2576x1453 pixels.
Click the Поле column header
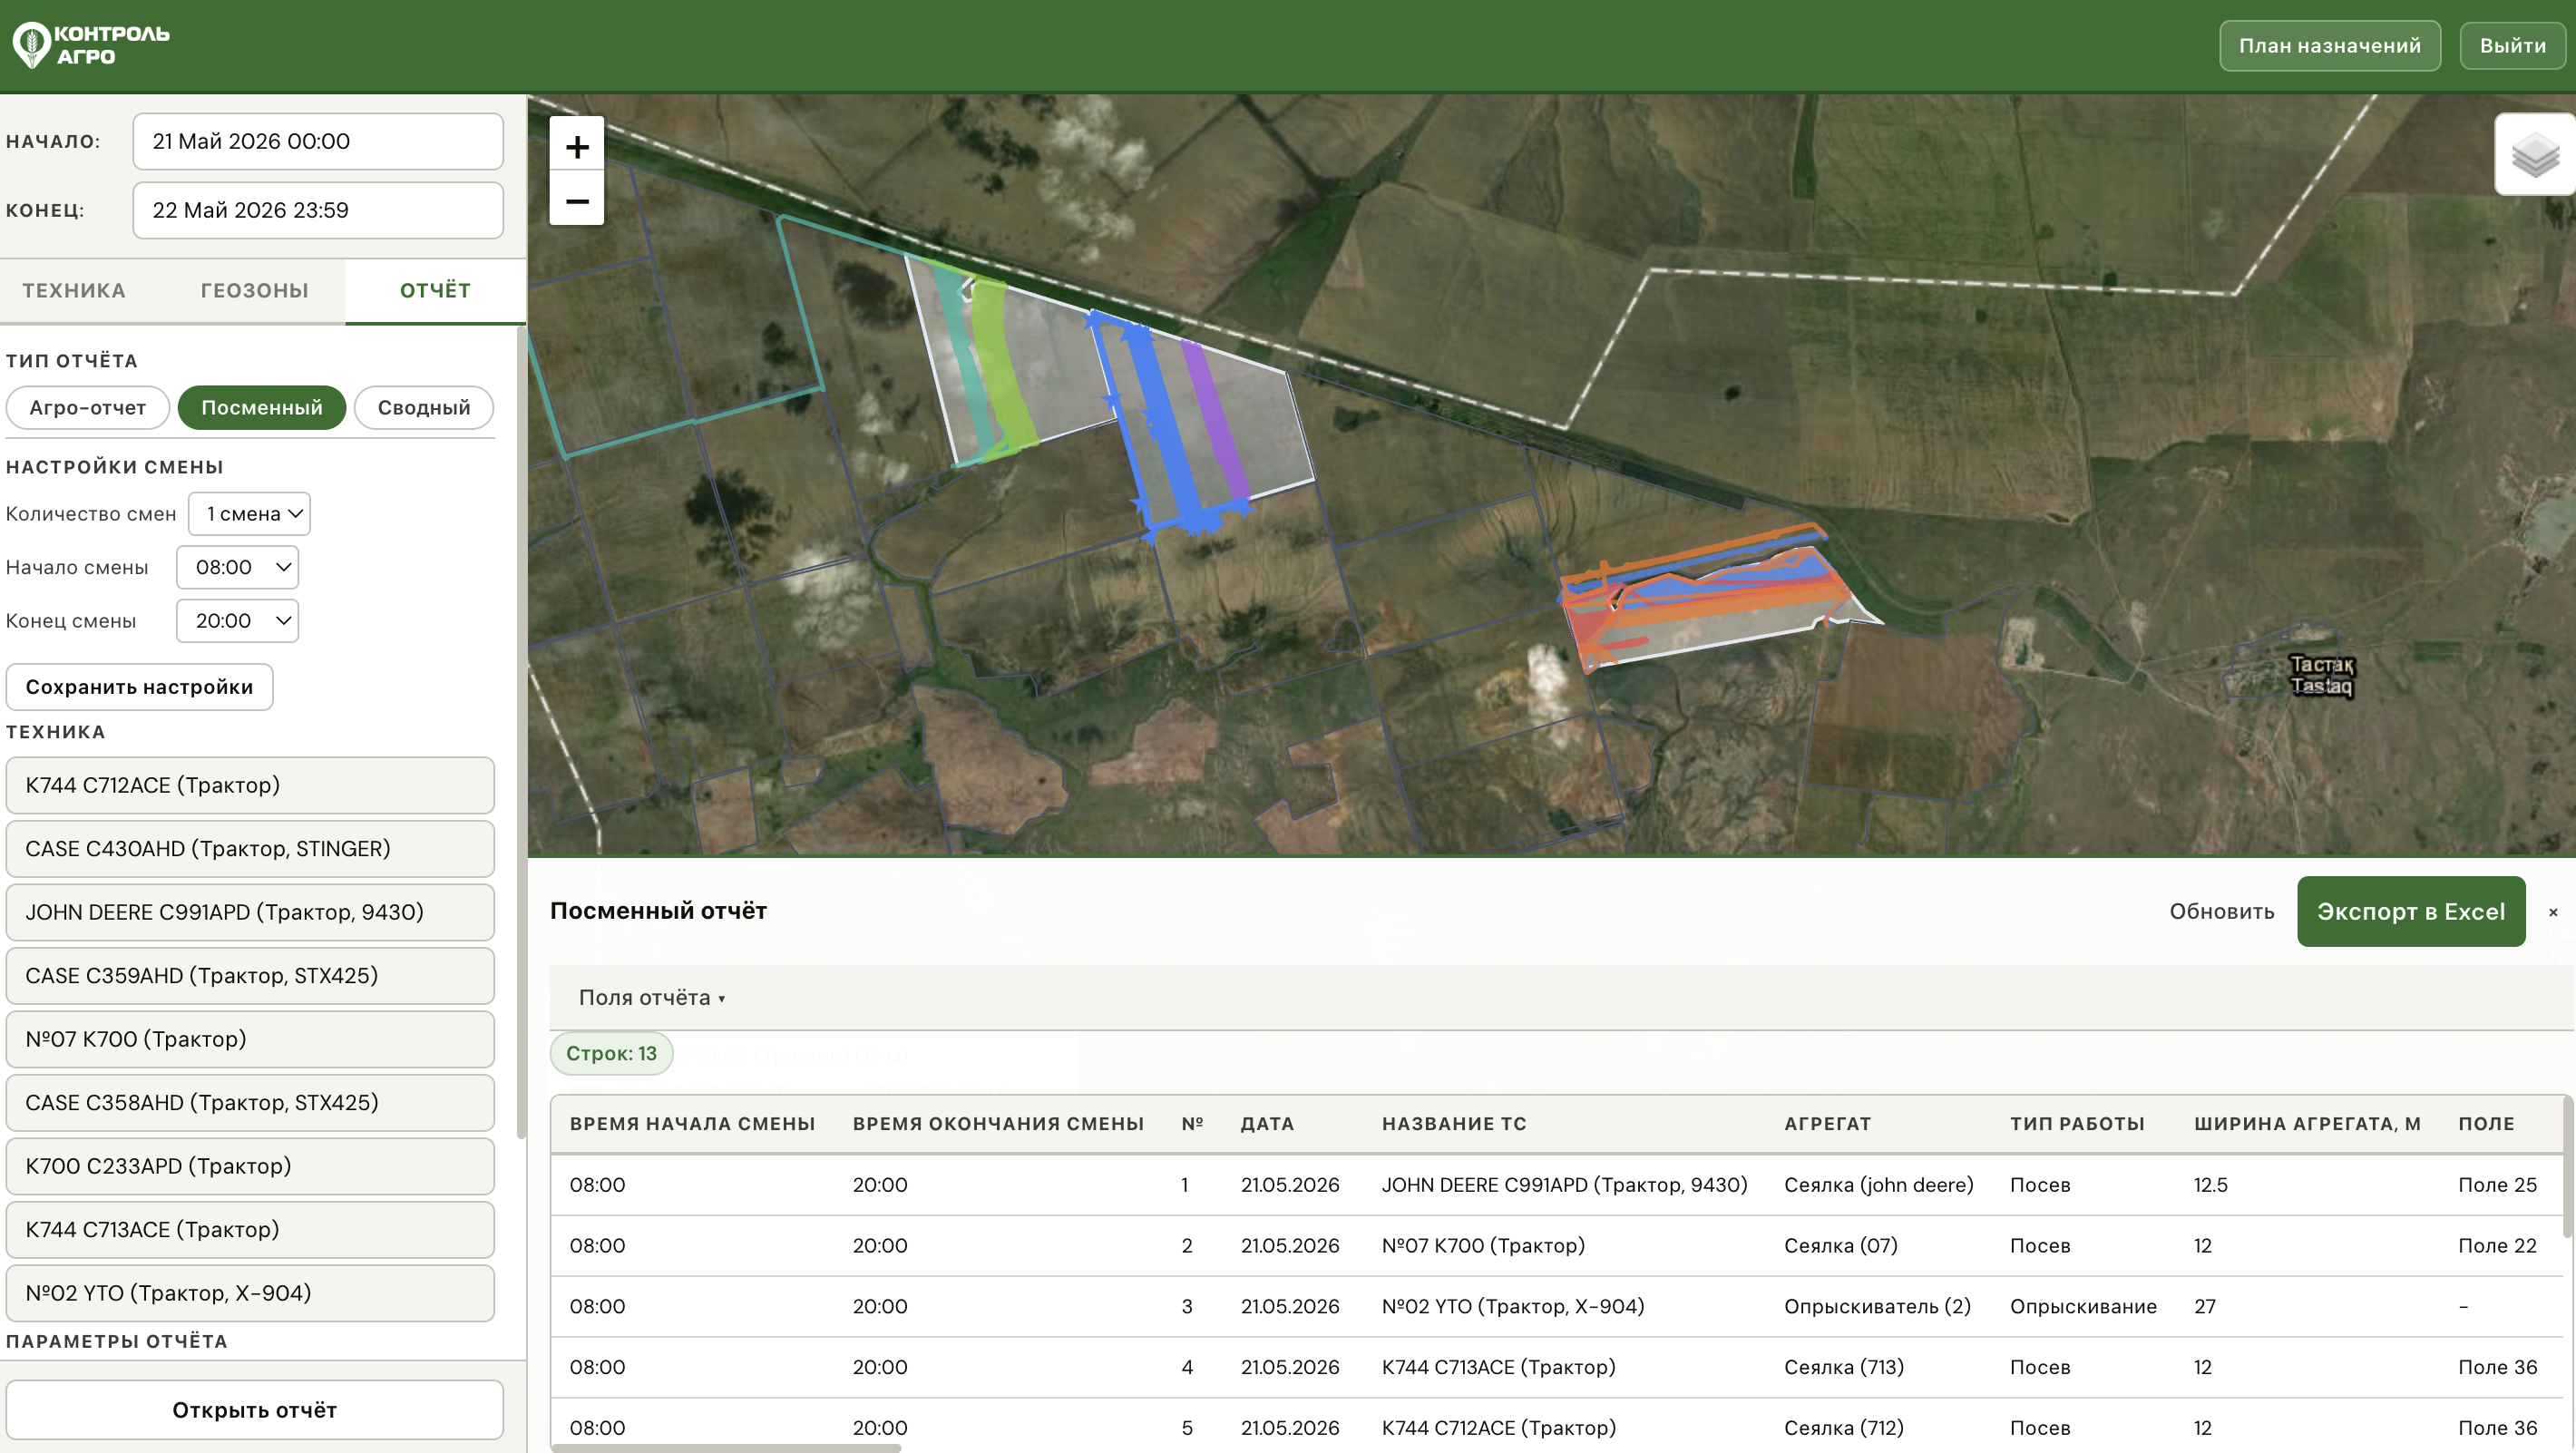click(2486, 1124)
